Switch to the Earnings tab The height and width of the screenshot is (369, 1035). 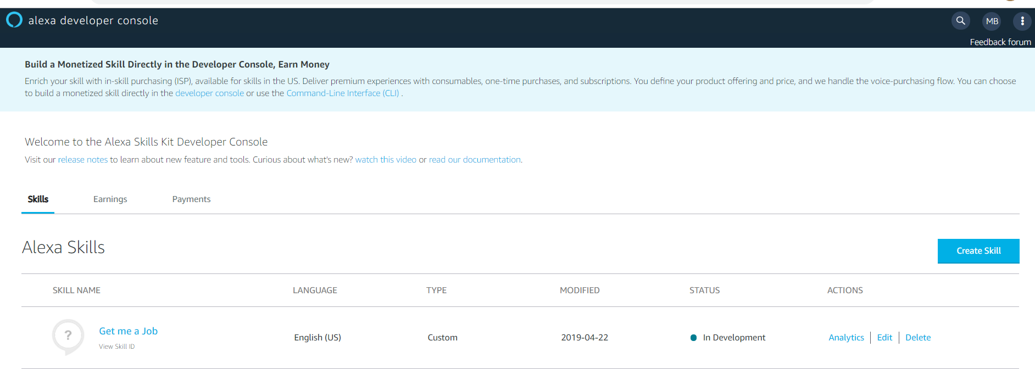point(110,199)
